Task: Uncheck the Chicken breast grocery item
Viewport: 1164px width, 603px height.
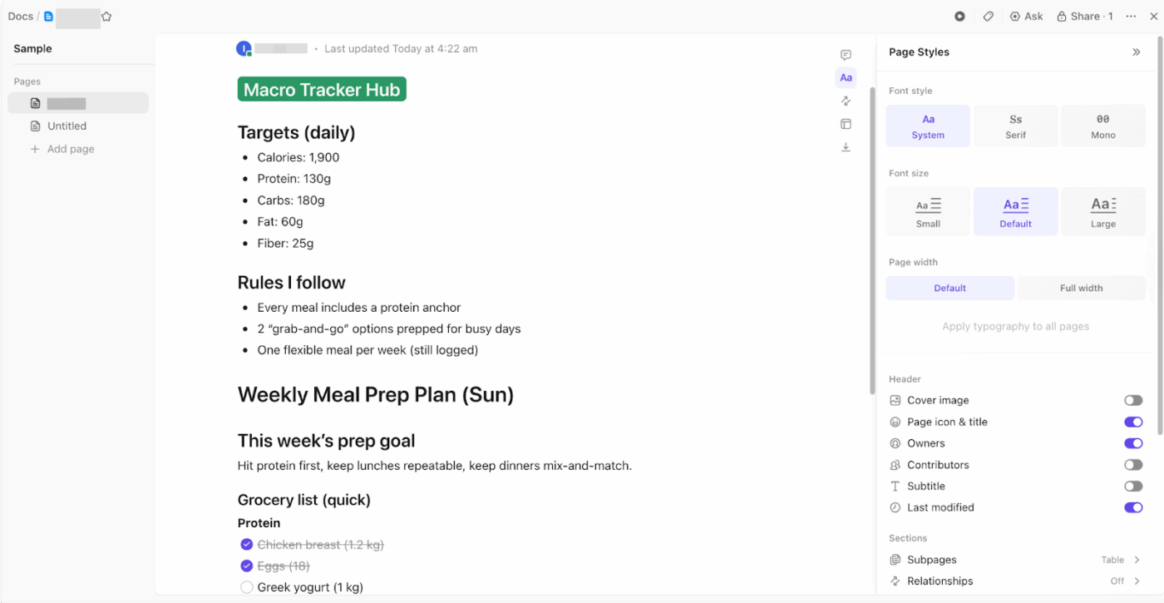Action: (246, 545)
